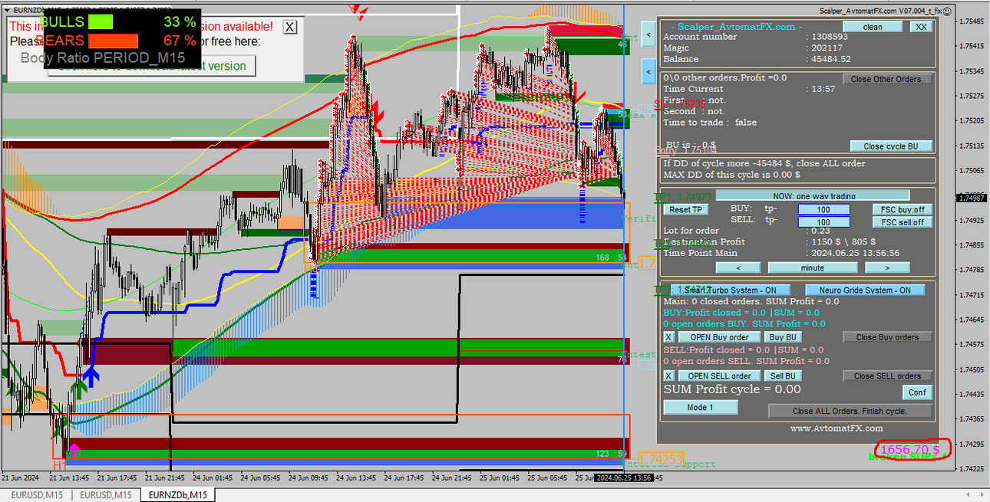990x502 pixels.
Task: Click the SL 1.75235 red label
Action: 680,103
